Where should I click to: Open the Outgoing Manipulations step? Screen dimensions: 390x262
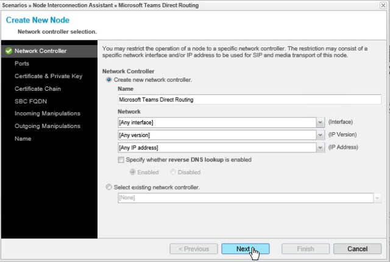click(47, 126)
